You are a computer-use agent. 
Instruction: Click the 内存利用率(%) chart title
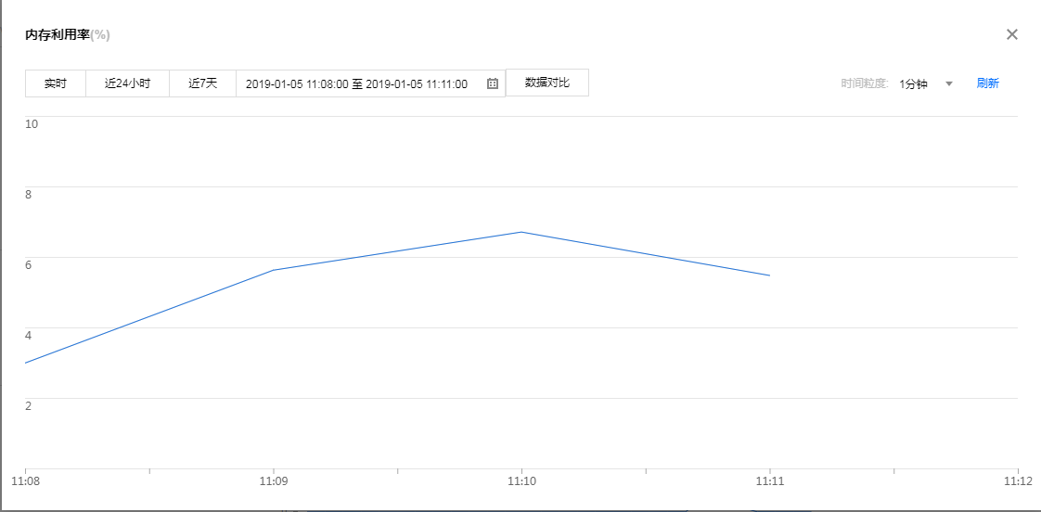(x=68, y=35)
